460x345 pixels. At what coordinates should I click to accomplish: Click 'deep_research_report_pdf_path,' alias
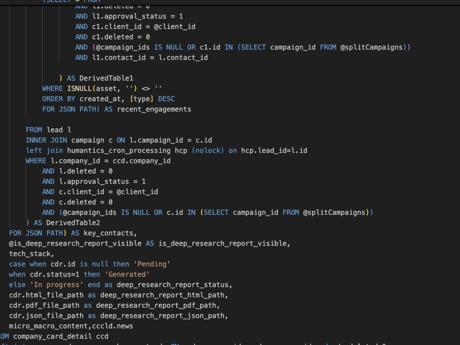(158, 305)
